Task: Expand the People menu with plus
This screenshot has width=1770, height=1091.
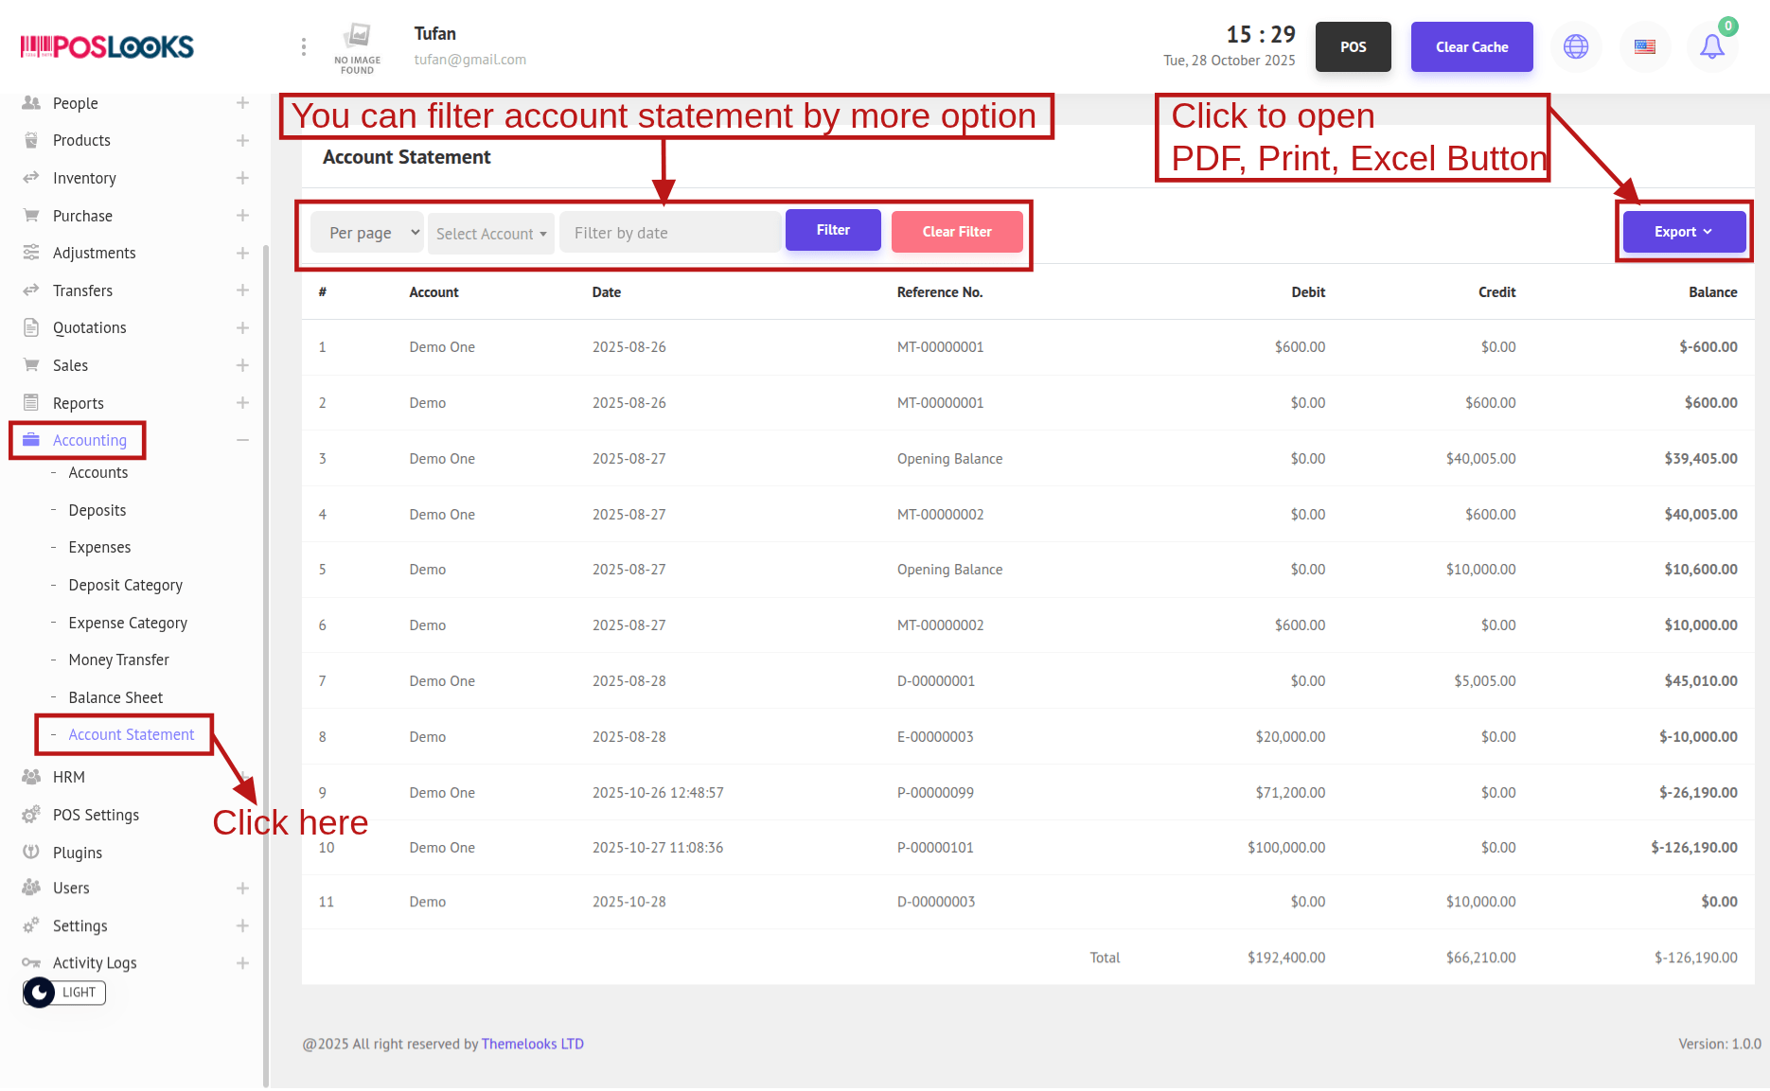Action: [242, 103]
